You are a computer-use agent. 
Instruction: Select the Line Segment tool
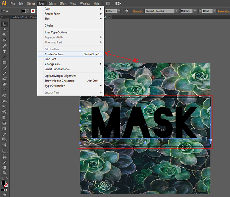point(5,57)
